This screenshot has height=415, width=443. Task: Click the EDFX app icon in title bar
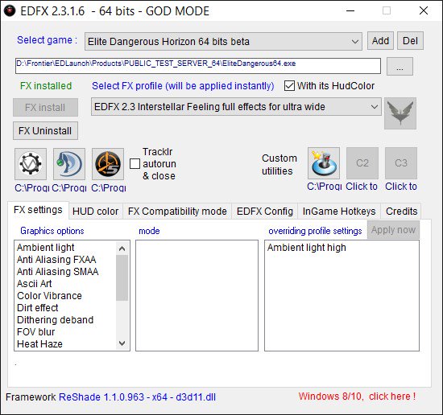(10, 11)
